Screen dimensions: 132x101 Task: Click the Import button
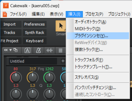click(11, 24)
